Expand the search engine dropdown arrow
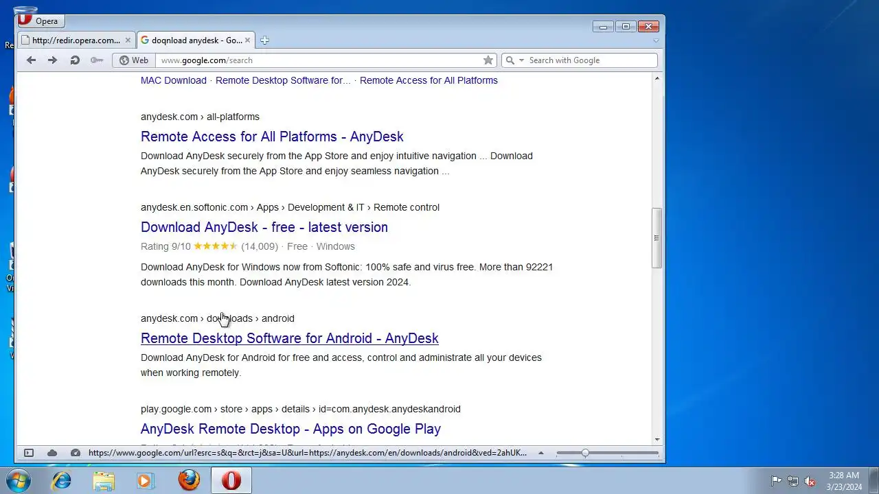879x494 pixels. [x=521, y=60]
